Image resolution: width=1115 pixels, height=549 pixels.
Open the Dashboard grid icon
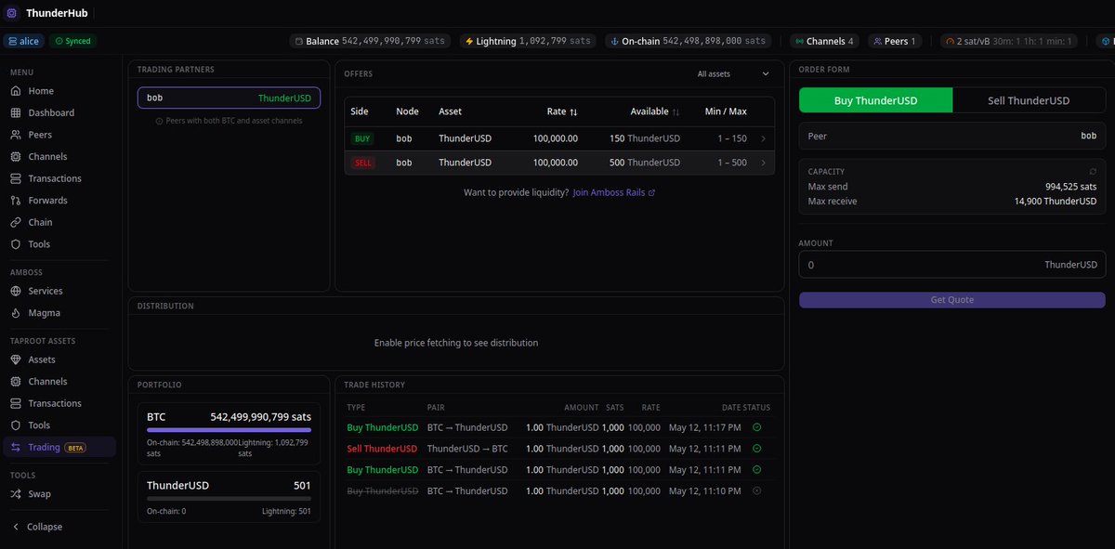16,112
